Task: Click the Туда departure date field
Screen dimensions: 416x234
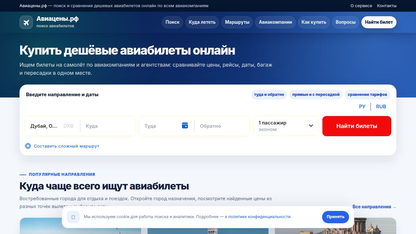Action: coord(166,126)
